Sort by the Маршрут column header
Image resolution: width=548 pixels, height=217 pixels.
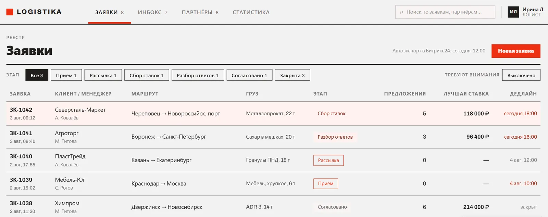click(x=145, y=94)
